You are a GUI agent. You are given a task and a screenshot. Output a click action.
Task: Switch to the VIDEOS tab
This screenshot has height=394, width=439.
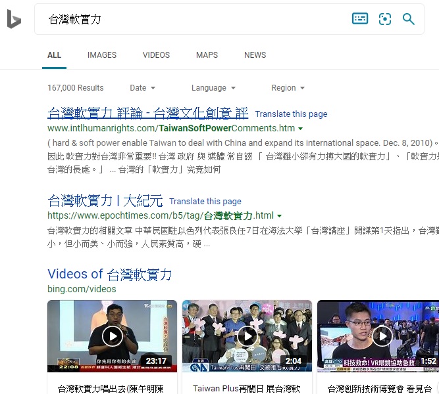tap(156, 55)
